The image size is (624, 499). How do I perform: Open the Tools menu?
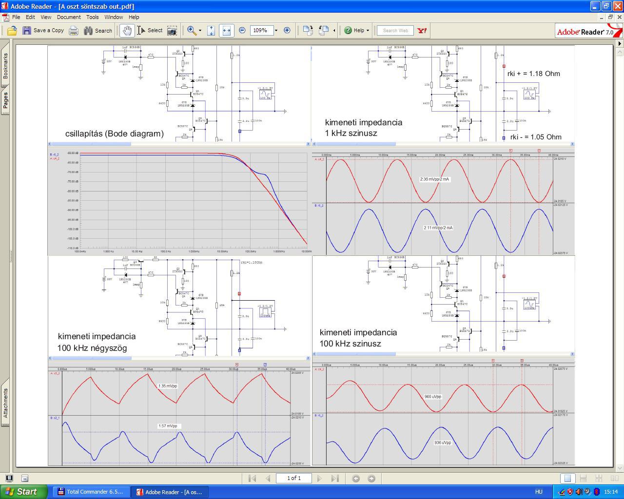[93, 17]
